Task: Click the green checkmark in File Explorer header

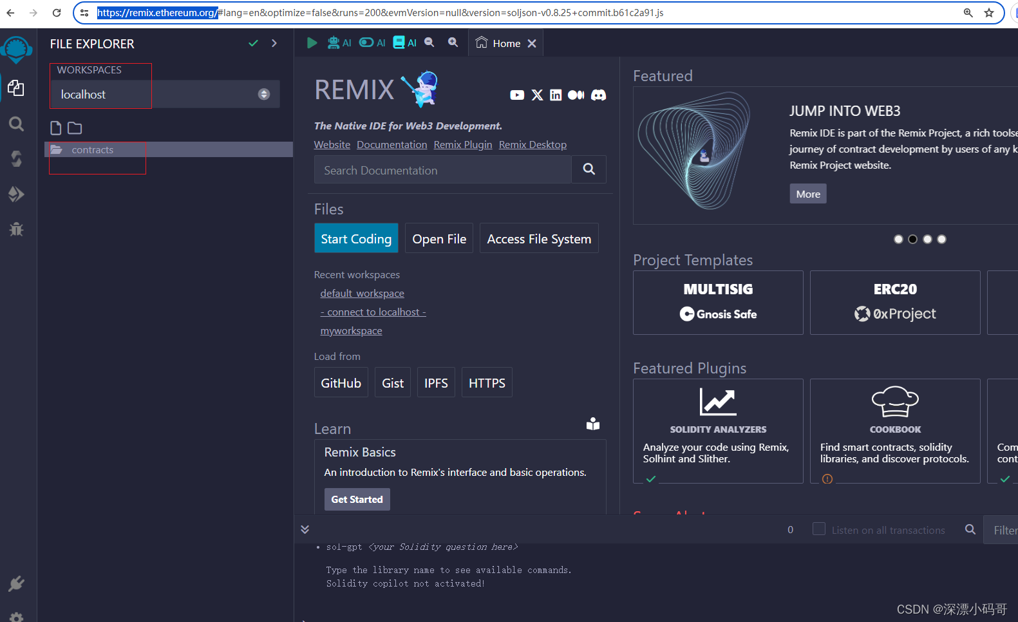Action: (253, 43)
